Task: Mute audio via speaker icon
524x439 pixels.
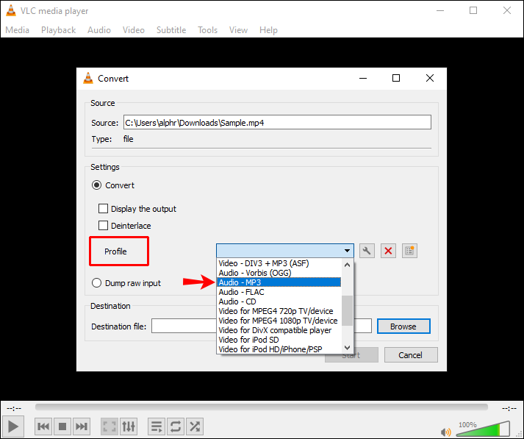Action: (x=446, y=432)
